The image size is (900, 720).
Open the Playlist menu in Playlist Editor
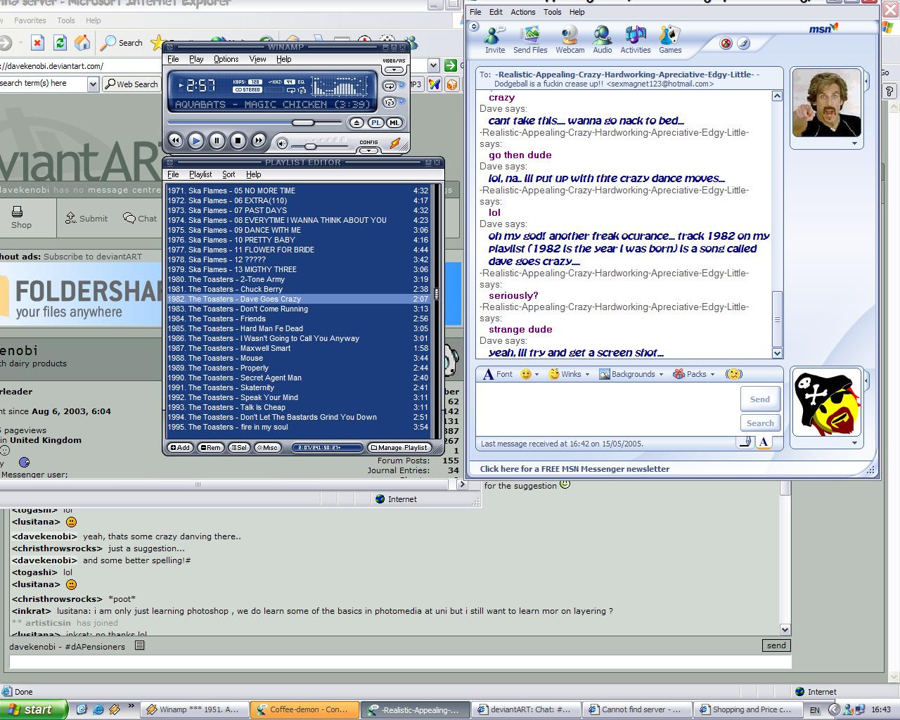200,174
